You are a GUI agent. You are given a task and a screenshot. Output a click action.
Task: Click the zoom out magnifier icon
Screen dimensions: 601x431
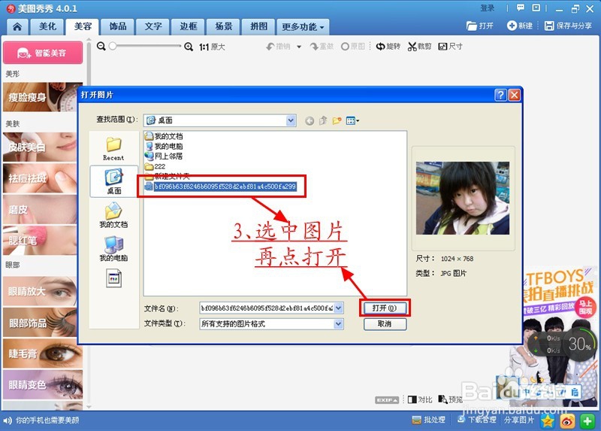101,47
